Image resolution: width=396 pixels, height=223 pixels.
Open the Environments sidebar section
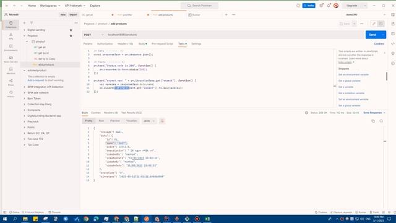click(x=11, y=48)
